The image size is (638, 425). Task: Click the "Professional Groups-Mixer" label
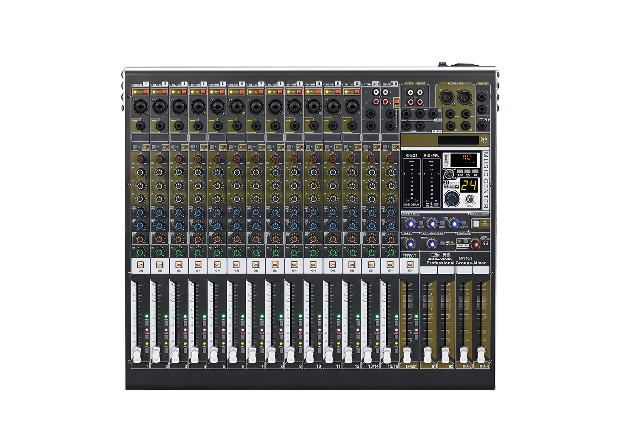click(x=456, y=263)
